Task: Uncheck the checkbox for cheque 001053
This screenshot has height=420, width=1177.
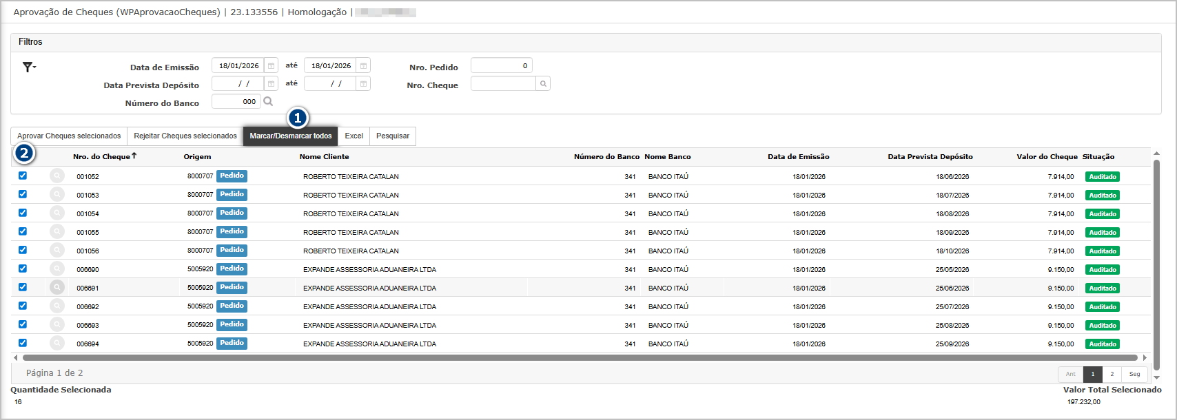Action: tap(23, 194)
